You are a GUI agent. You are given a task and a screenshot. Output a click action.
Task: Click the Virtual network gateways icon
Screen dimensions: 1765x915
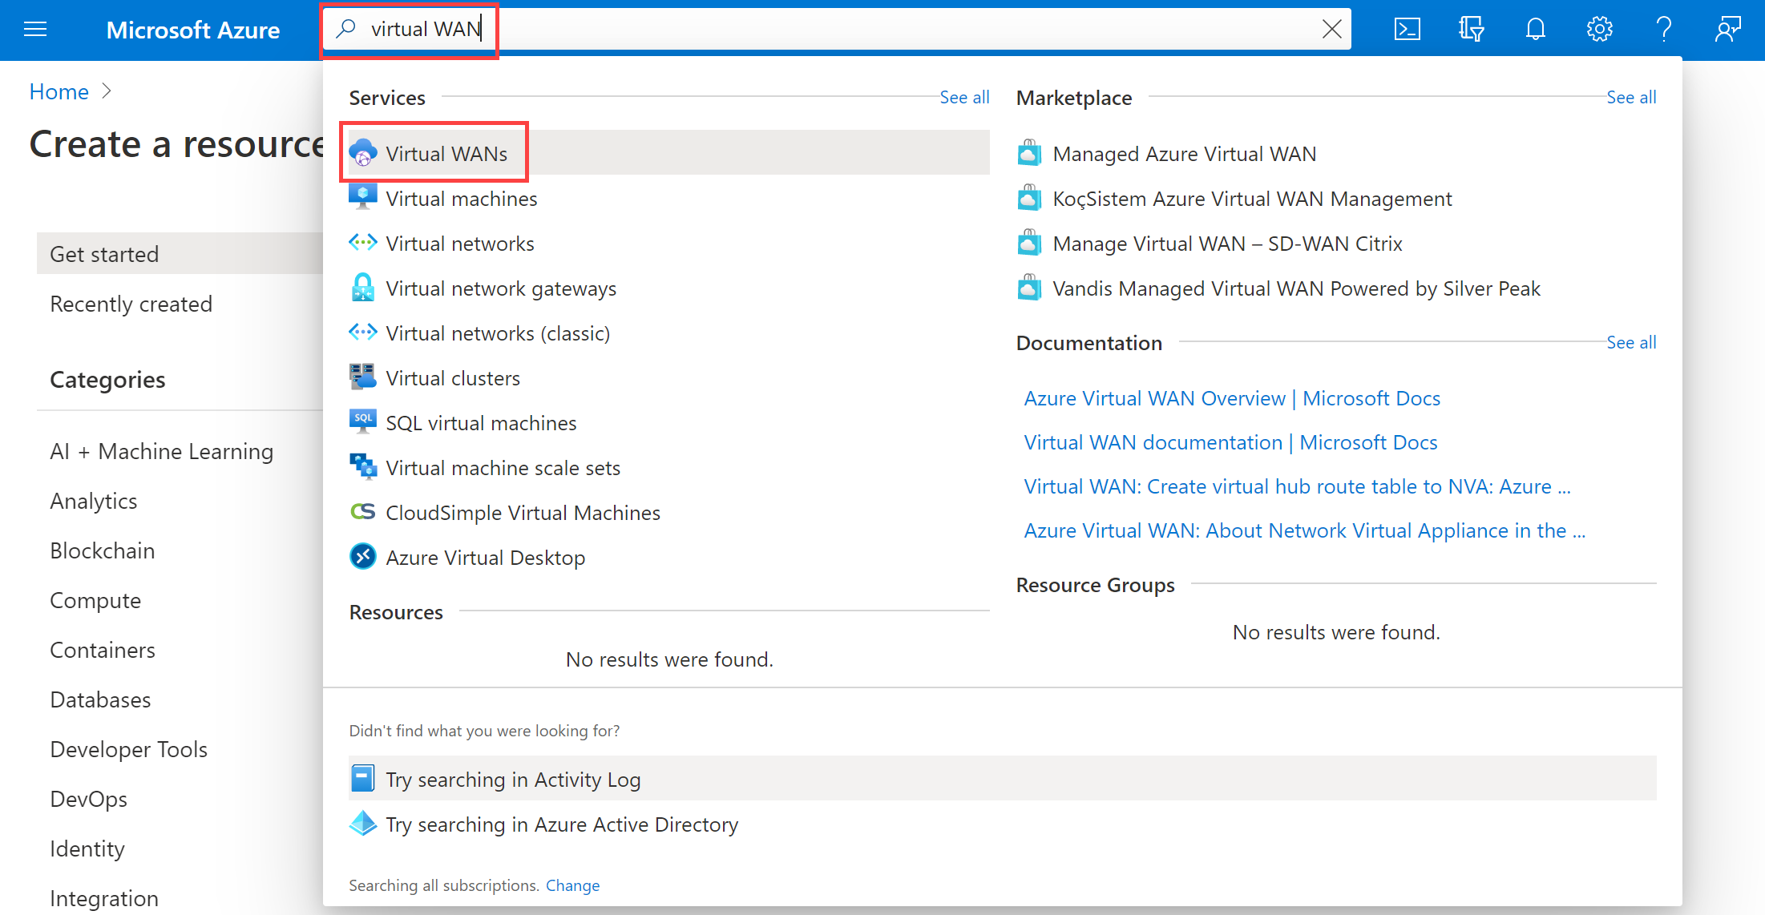click(x=364, y=288)
